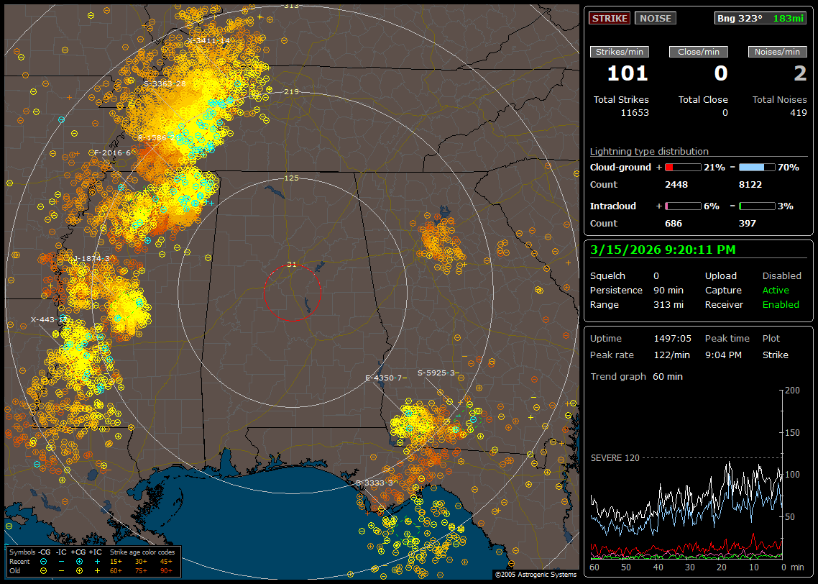Click the recent -CG cyan symbol in legend
This screenshot has height=584, width=818.
point(44,561)
